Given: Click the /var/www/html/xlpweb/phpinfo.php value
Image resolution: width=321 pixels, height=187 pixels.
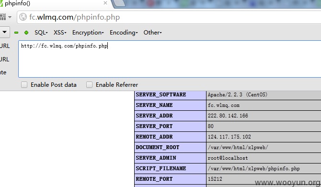Looking at the screenshot, I should point(254,168).
